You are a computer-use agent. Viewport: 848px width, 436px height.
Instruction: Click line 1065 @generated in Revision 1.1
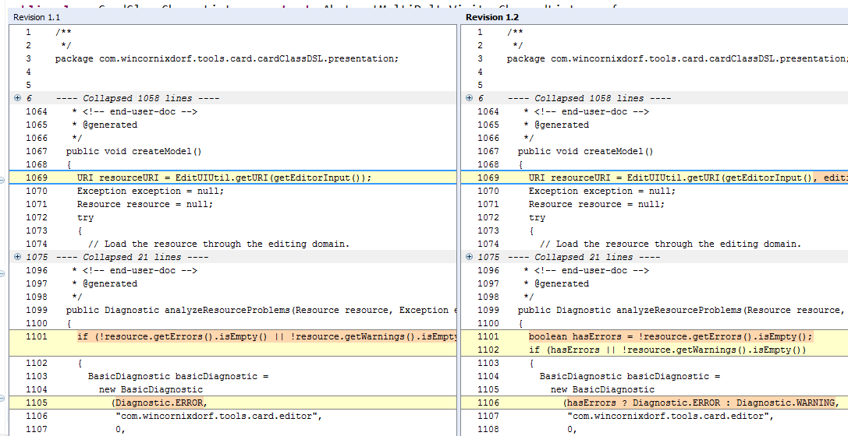[x=105, y=125]
